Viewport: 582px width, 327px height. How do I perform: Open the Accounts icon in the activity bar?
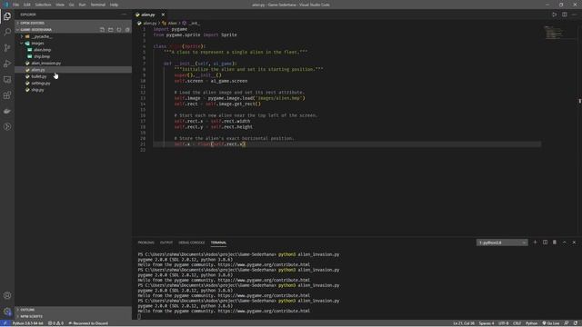pos(7,295)
